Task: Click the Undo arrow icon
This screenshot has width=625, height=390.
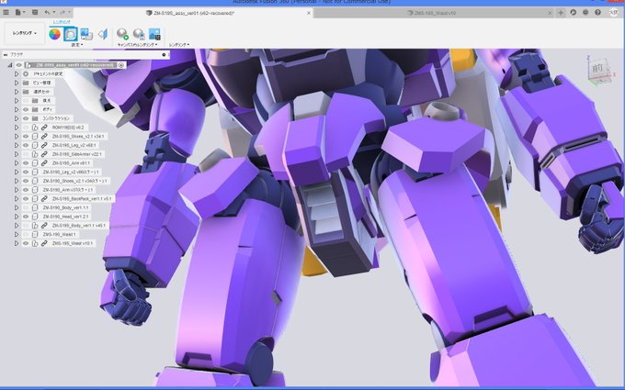Action: pos(48,12)
